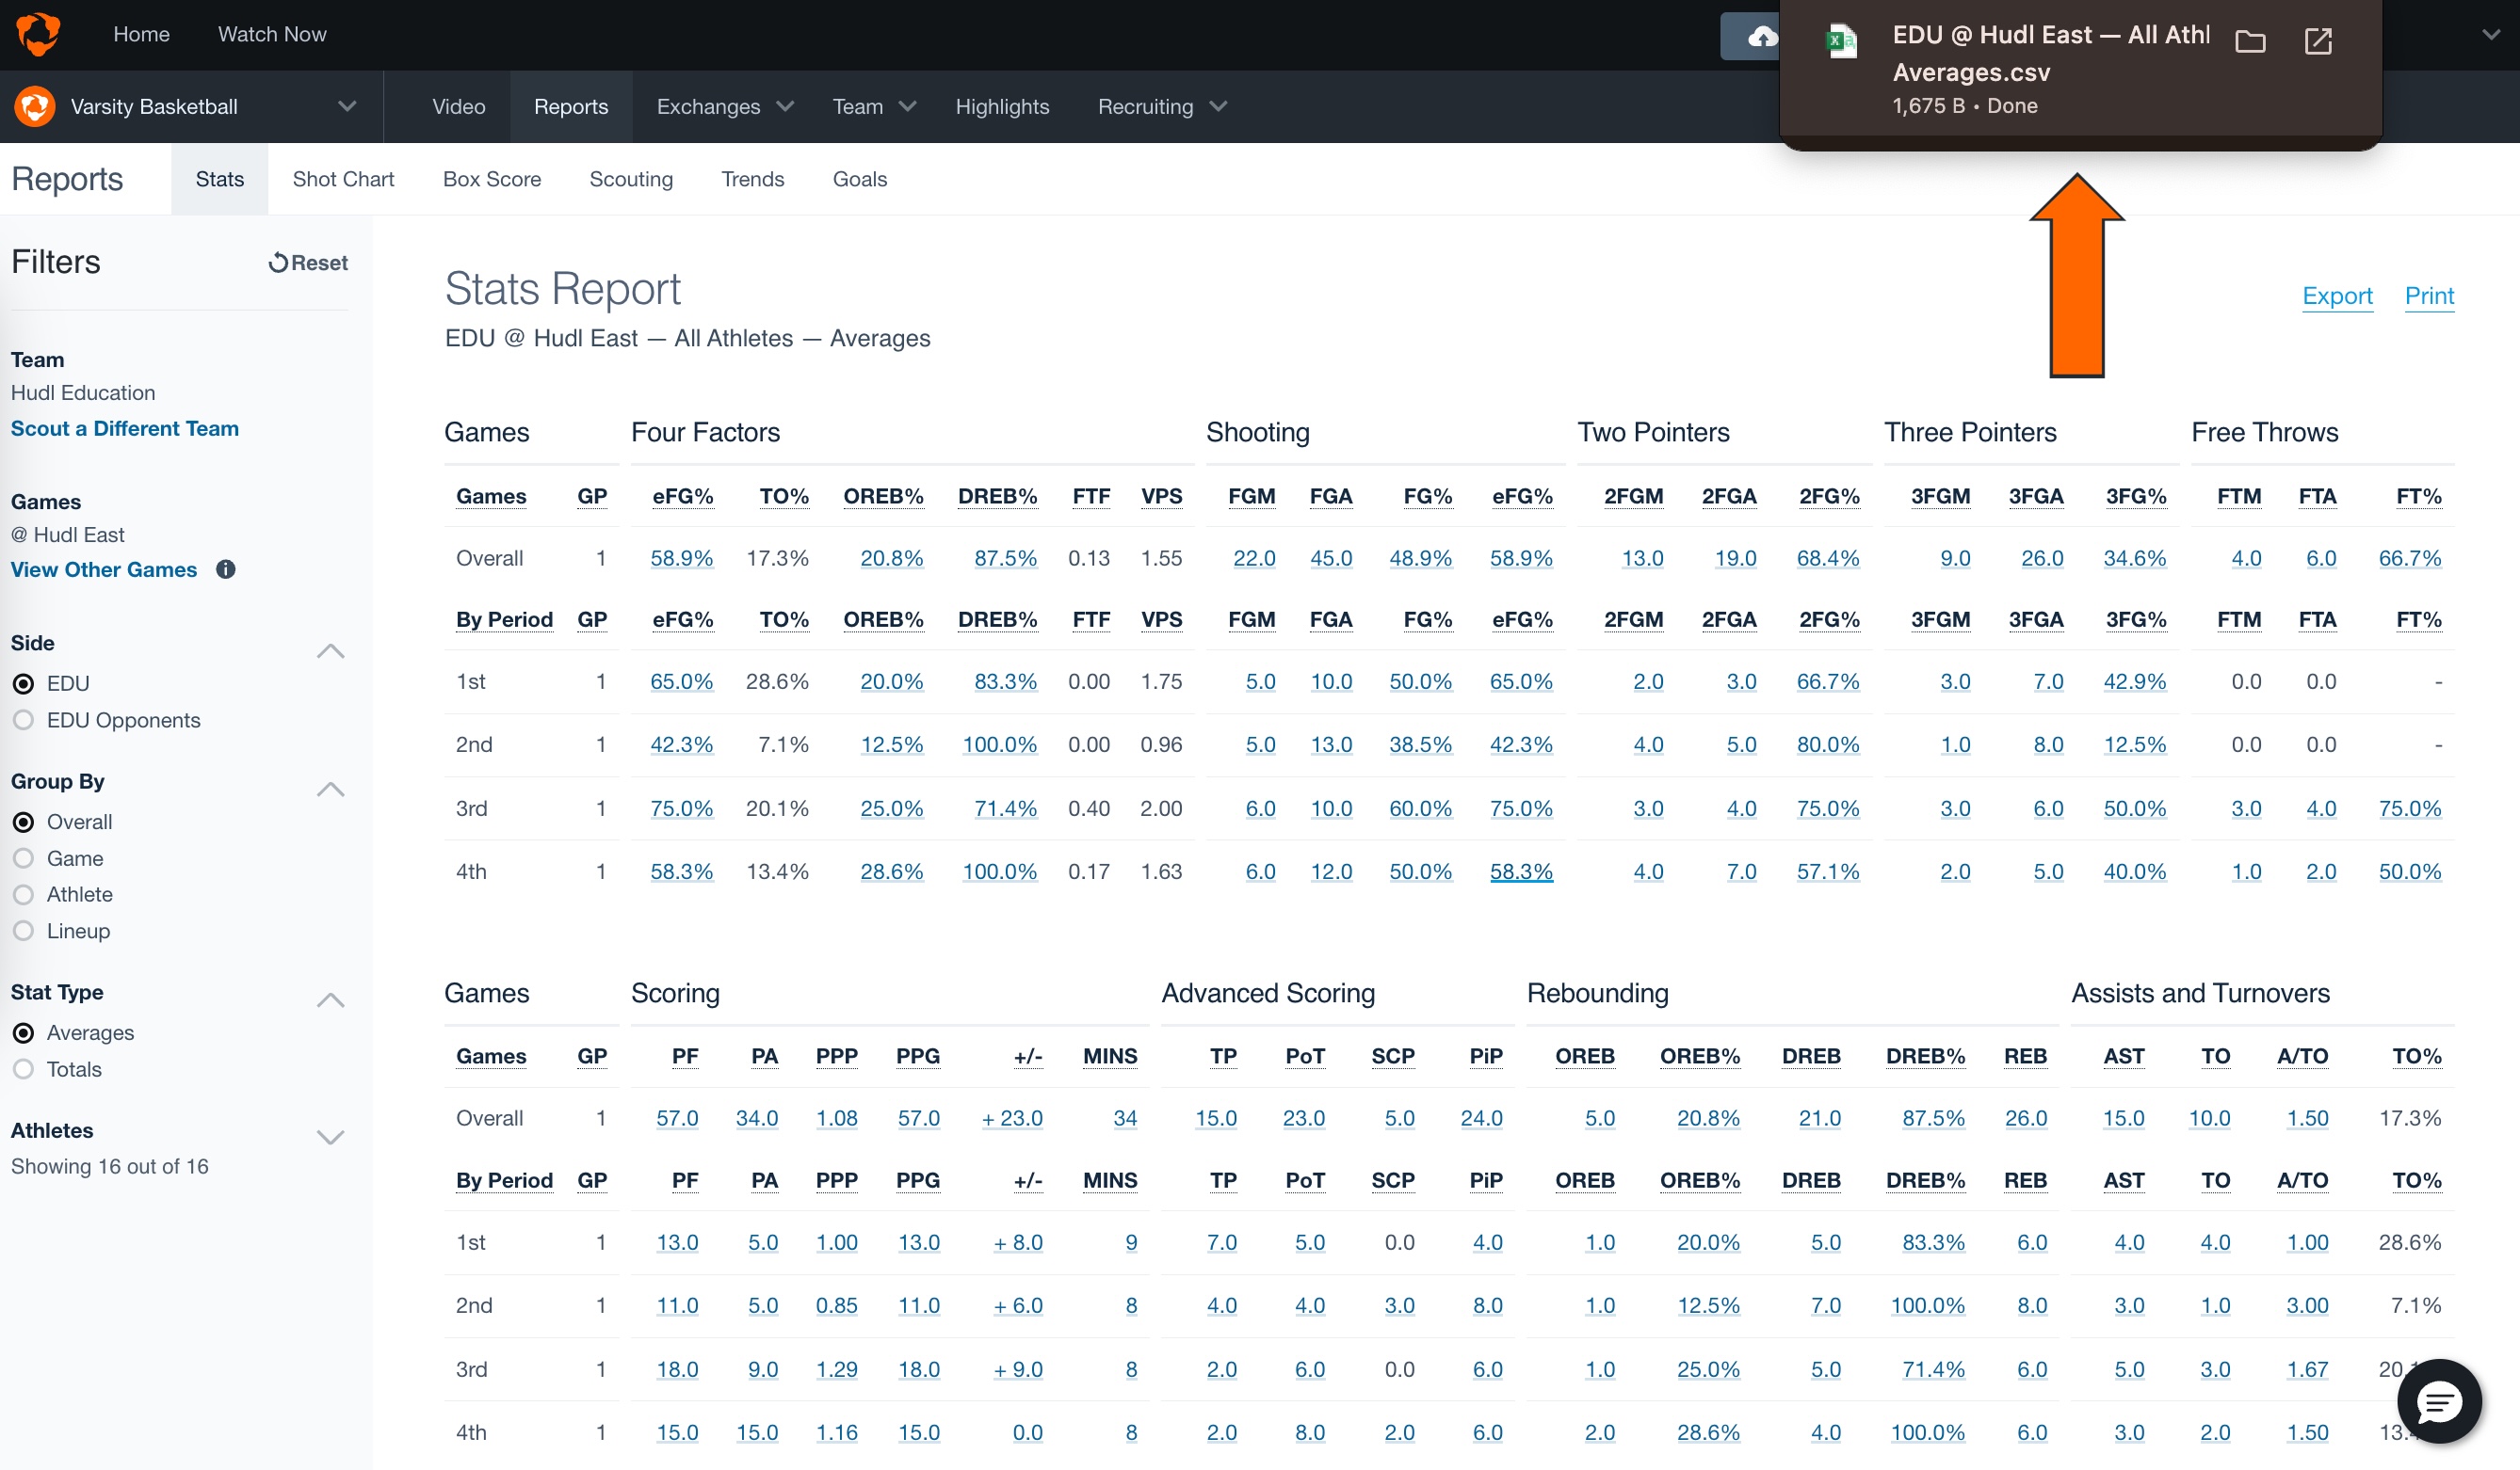2520x1470 pixels.
Task: Click Overall FT% value 66.7%
Action: 2410,559
